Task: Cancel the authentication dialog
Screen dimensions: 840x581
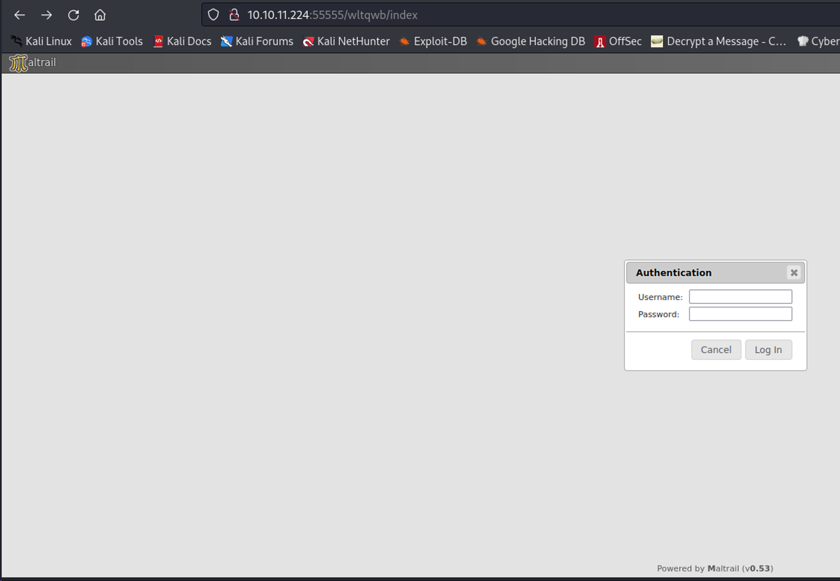Action: 716,350
